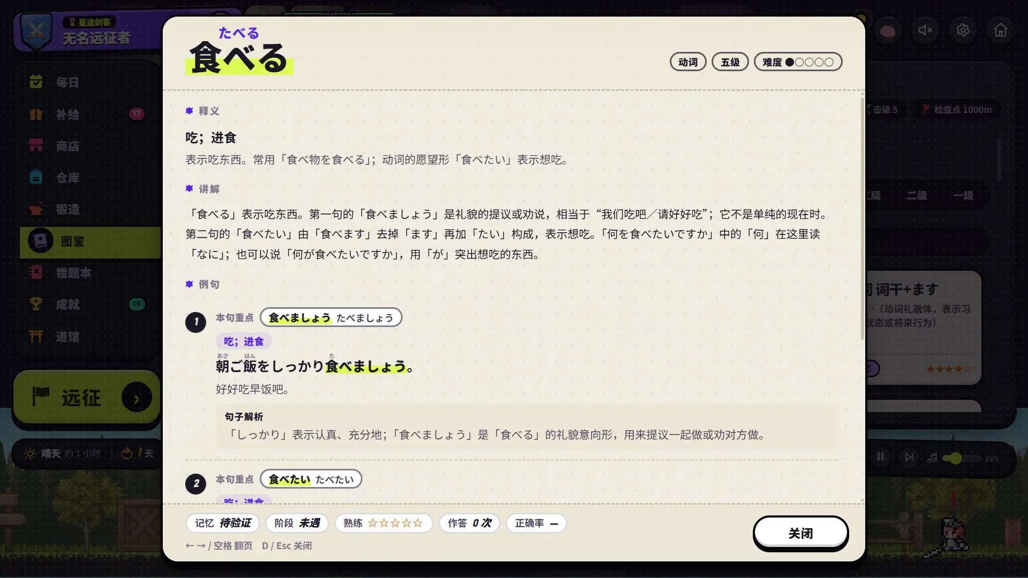Viewport: 1028px width, 578px height.
Task: Click the dialog's vertical scrollbar
Action: [x=862, y=219]
